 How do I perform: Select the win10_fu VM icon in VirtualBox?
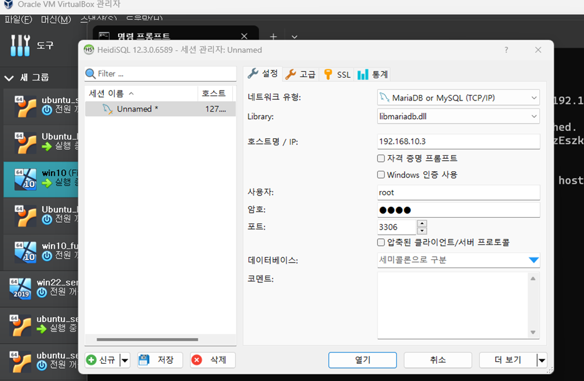[25, 252]
